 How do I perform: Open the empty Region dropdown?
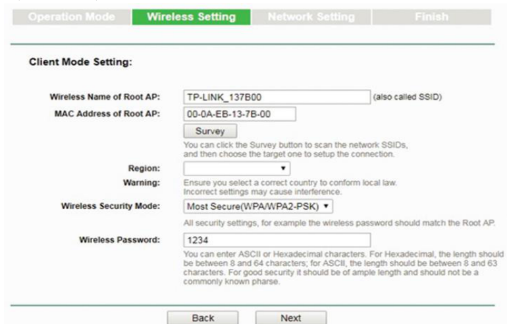(x=237, y=168)
